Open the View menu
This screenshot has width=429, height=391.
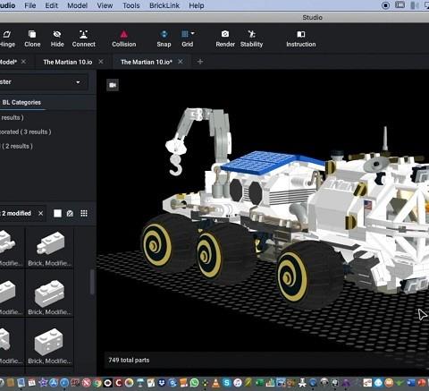[x=105, y=5]
